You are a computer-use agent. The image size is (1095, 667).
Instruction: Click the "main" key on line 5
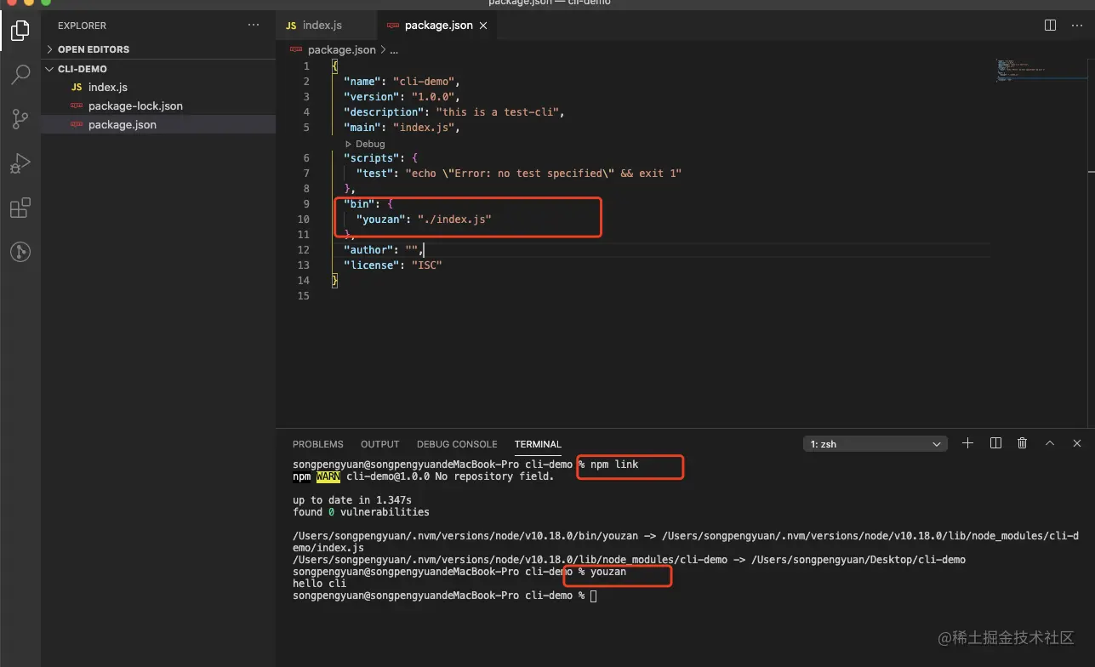point(362,128)
